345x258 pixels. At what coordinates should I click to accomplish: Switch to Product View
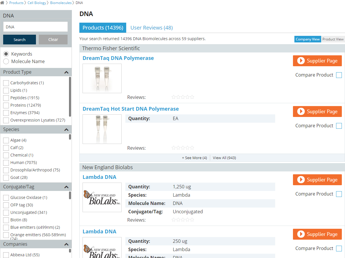tap(333, 39)
